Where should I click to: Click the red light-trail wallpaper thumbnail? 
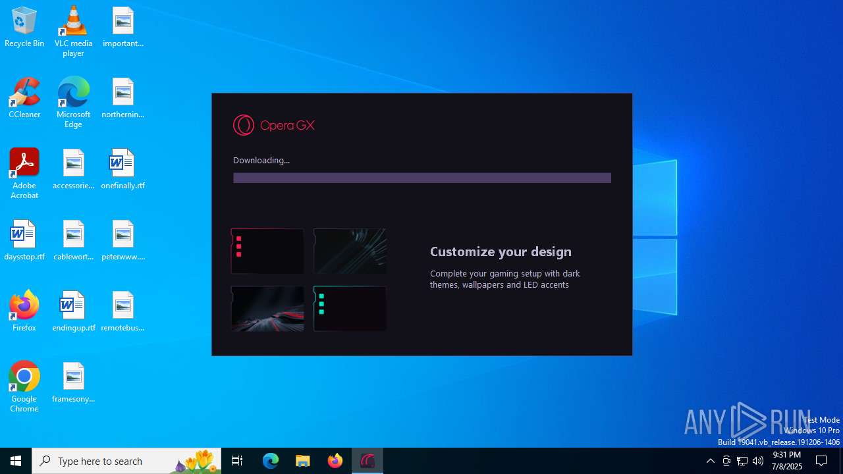click(x=267, y=308)
